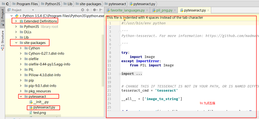259x119 pixels.
Task: Click the intention light bulb icon
Action: [125, 20]
